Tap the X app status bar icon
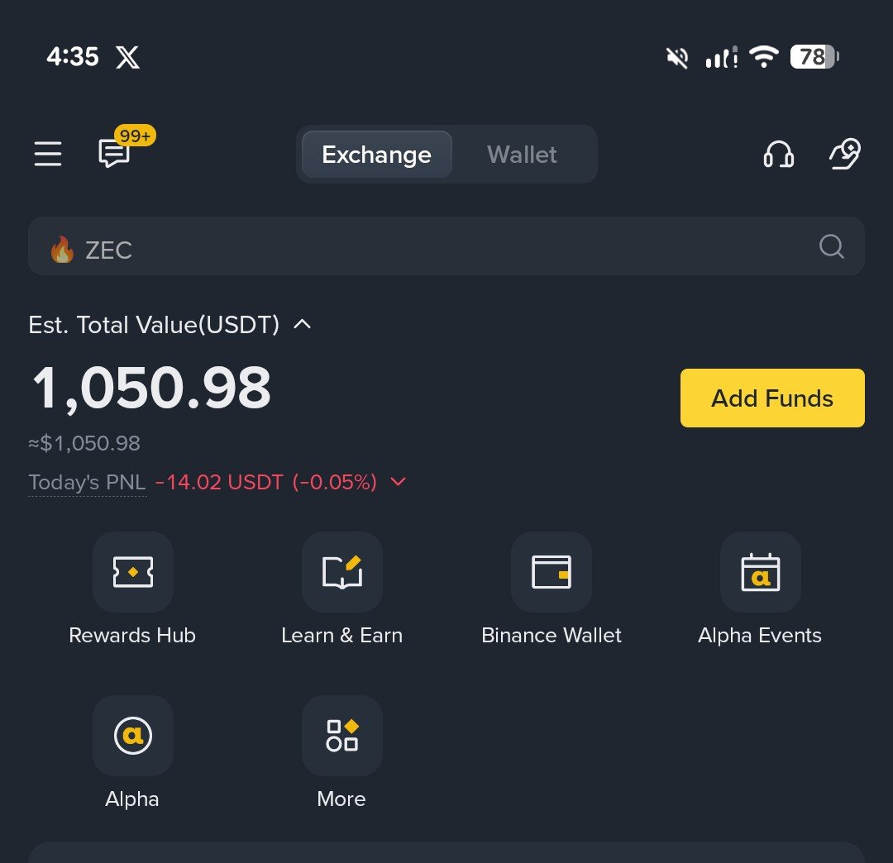 127,57
